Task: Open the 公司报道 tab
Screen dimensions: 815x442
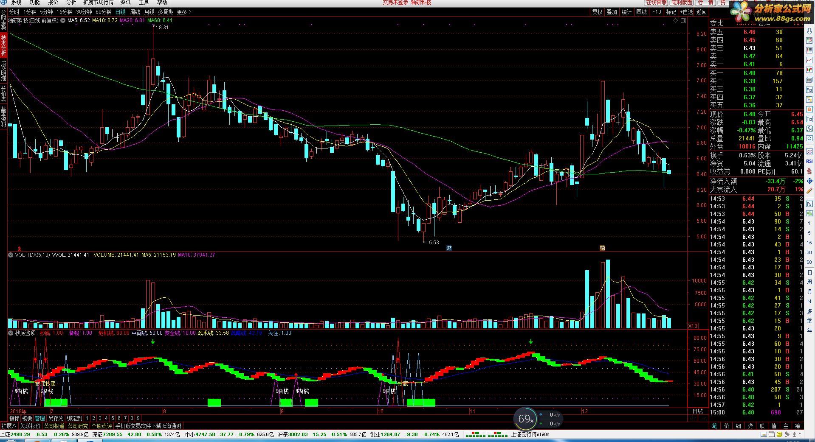Action: pos(54,426)
